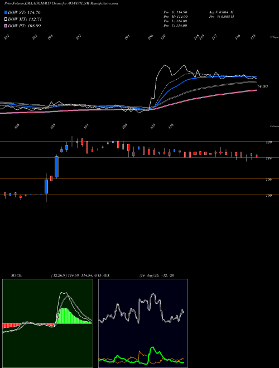The image size is (279, 368).
Task: Click the blue DOW ST legend swatch
Action: (6, 12)
